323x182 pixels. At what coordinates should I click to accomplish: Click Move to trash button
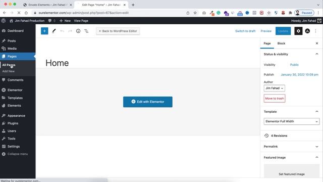click(275, 99)
